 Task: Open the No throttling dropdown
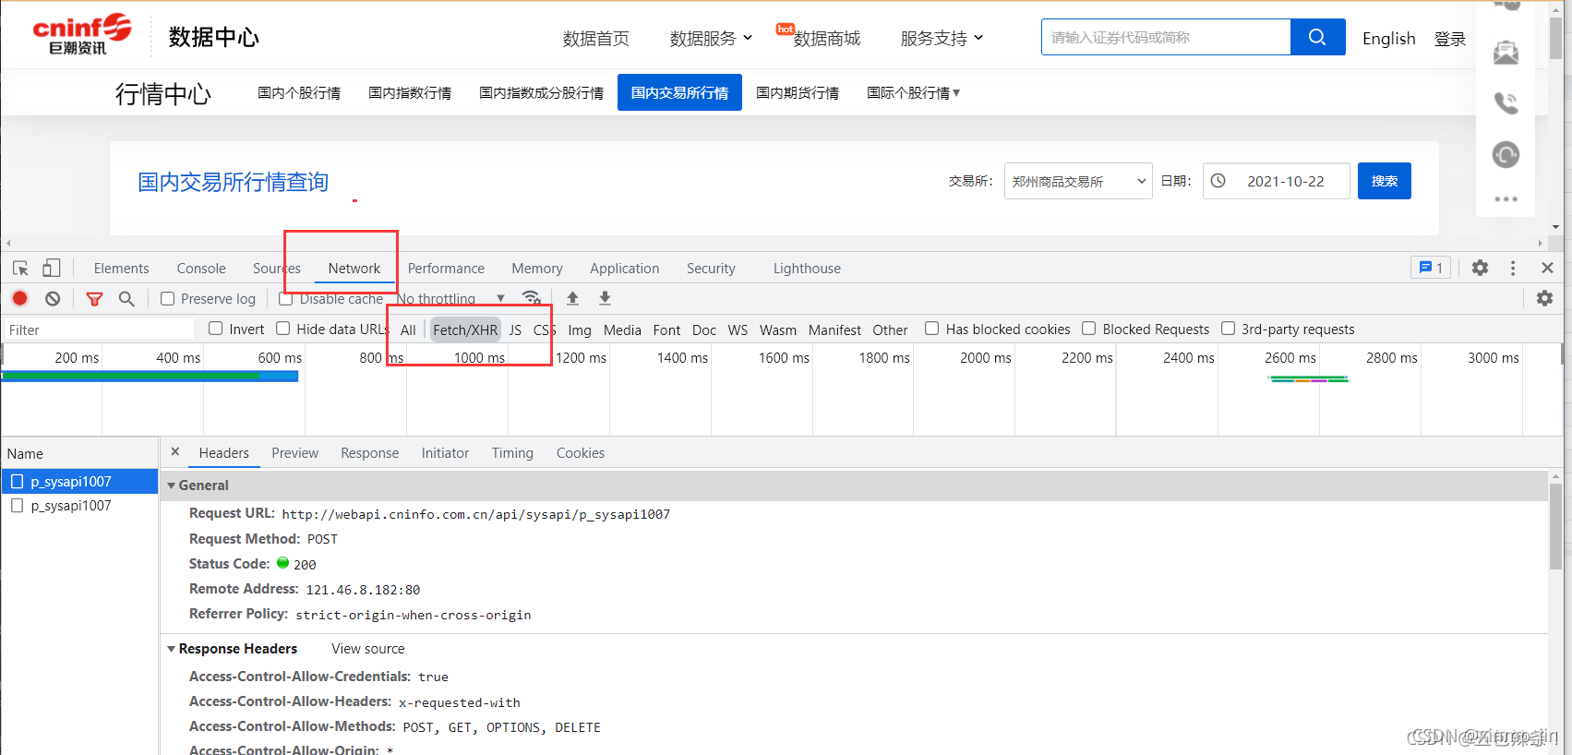coord(451,298)
